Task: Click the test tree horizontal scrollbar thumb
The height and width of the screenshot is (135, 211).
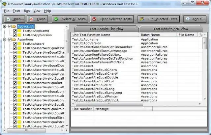Action: pyautogui.click(x=26, y=130)
